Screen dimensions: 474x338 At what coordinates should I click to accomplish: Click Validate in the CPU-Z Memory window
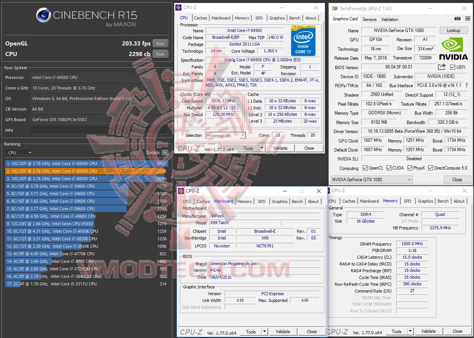pyautogui.click(x=429, y=331)
